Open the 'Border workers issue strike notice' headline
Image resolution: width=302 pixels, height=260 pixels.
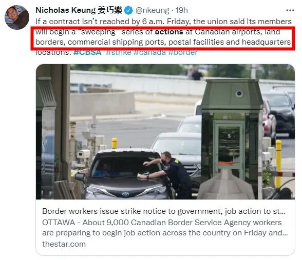click(x=164, y=211)
